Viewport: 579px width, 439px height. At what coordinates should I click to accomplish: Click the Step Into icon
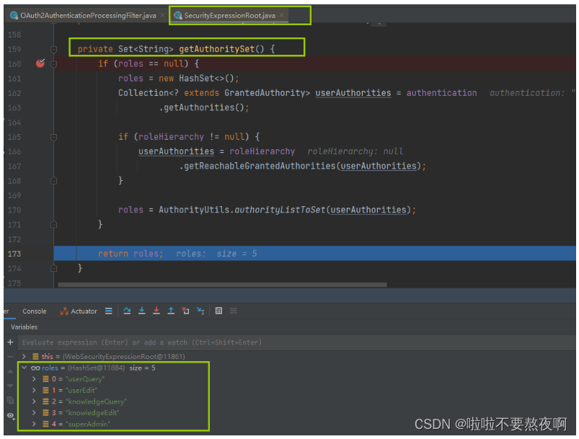point(142,311)
